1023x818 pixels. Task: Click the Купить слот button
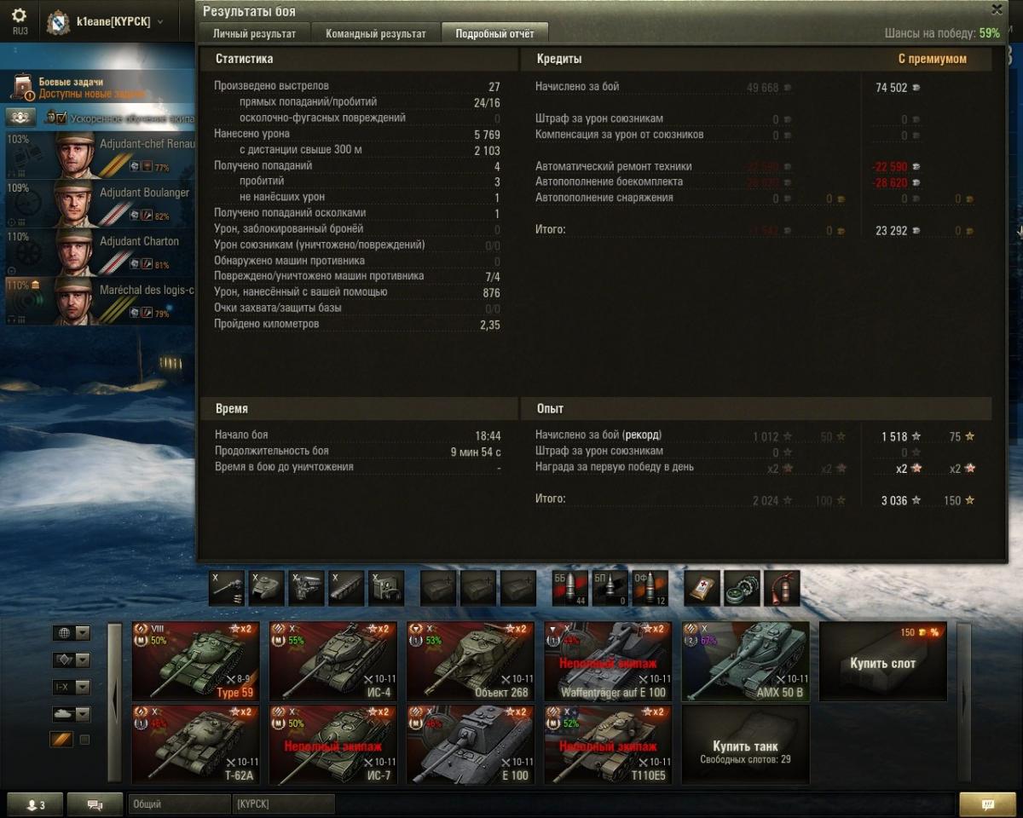tap(883, 661)
